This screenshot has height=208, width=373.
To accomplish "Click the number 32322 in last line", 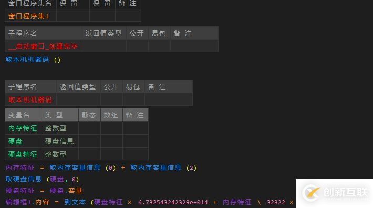I will coord(276,202).
